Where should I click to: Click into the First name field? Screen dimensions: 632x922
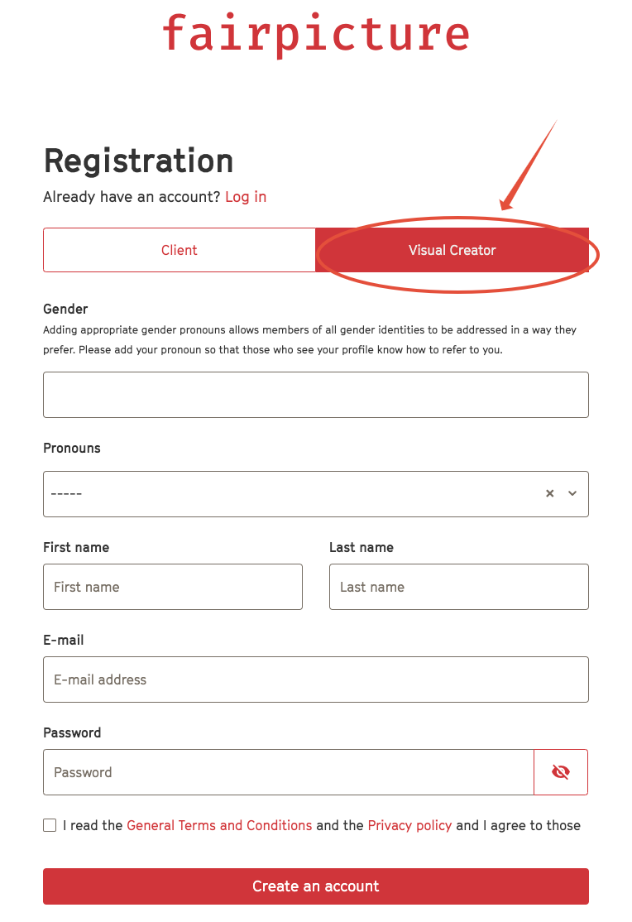[173, 587]
